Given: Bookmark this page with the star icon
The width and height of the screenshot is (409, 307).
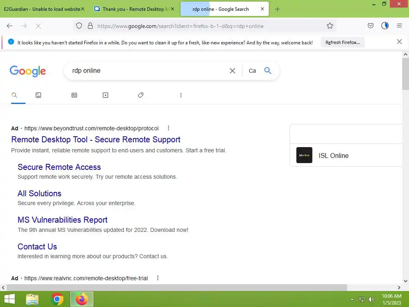Looking at the screenshot, I should click(x=330, y=26).
